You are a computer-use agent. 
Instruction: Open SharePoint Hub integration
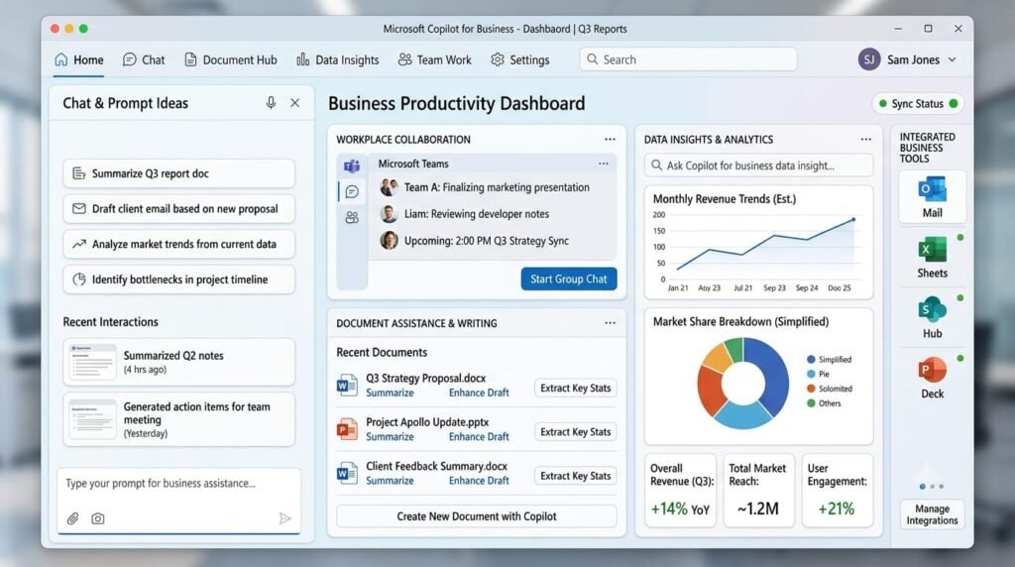point(932,318)
